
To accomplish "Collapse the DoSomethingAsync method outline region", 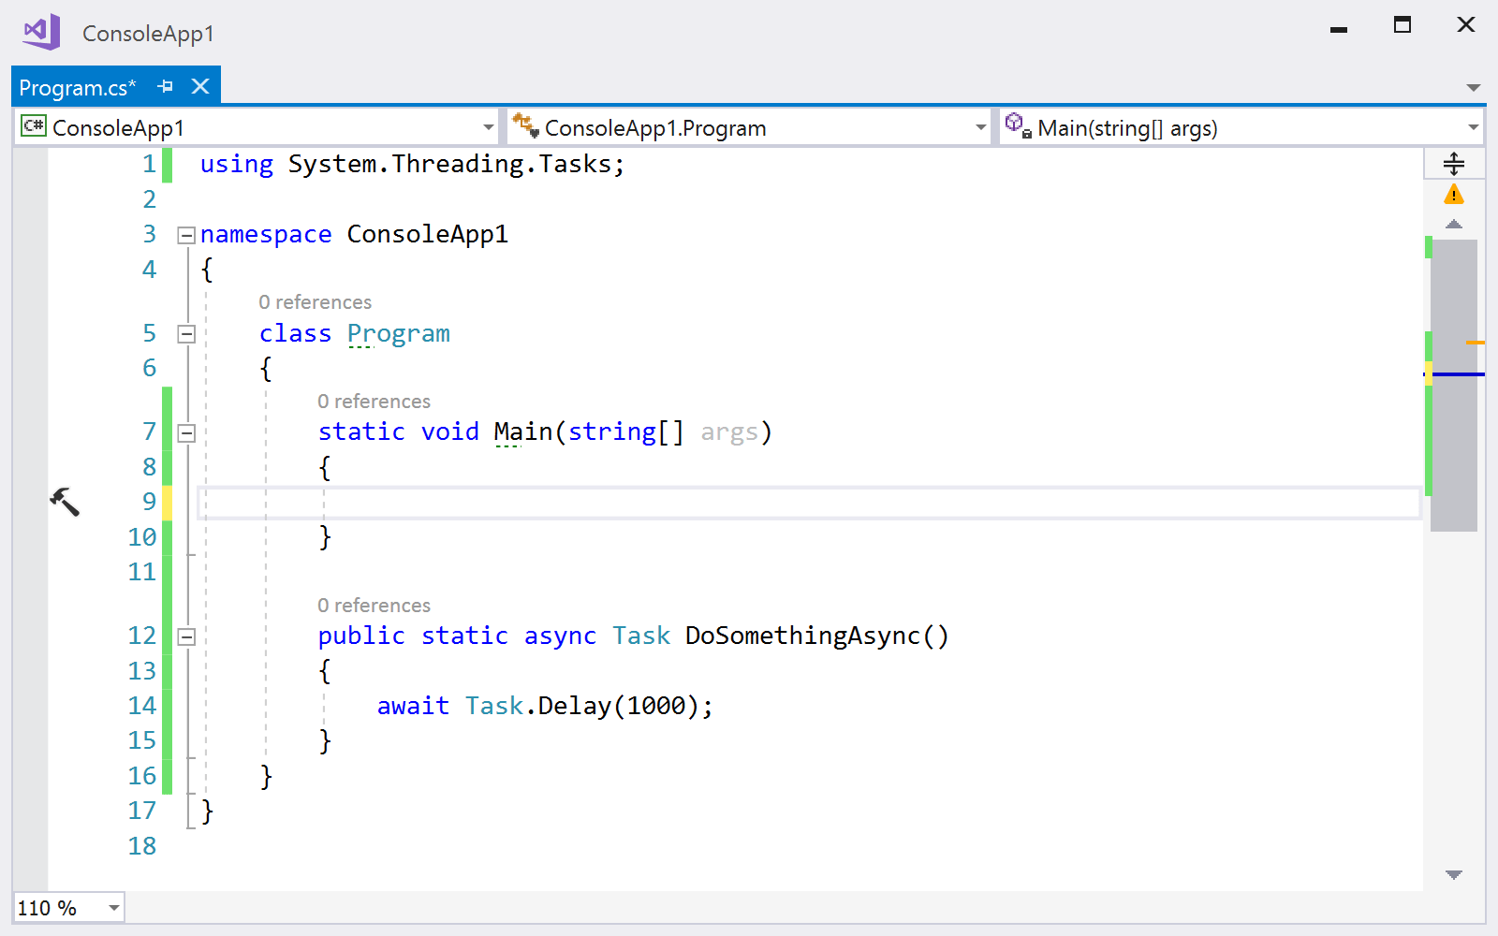I will [x=186, y=636].
